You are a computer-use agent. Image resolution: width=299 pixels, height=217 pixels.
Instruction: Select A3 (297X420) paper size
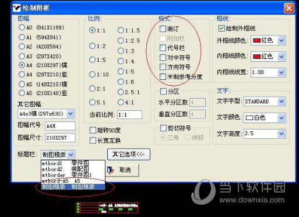point(22,56)
